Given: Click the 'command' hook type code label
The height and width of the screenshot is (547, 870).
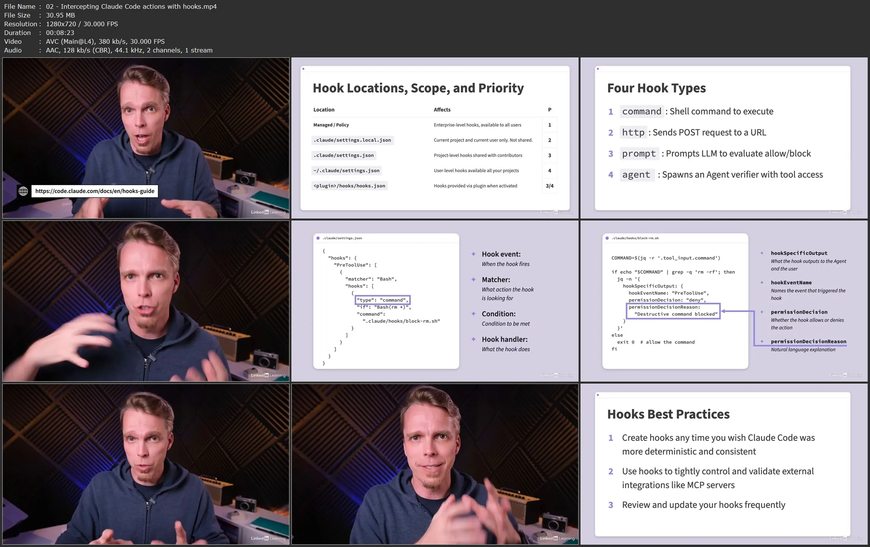Looking at the screenshot, I should tap(642, 111).
